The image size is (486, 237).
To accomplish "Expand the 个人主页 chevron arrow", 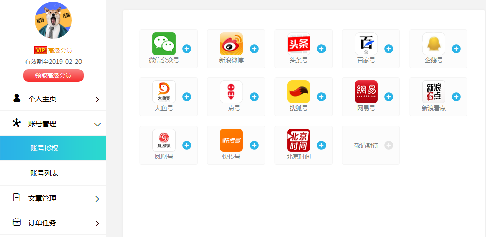I will tap(97, 99).
